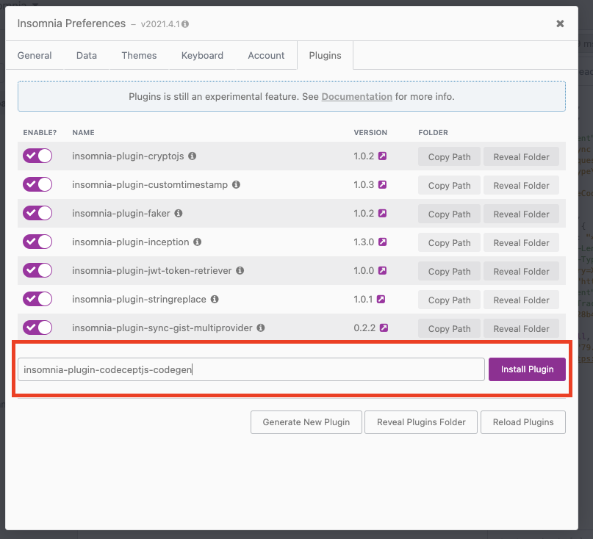Copy Path for customtimestamp plugin
Screen dimensions: 593x539
pos(449,185)
